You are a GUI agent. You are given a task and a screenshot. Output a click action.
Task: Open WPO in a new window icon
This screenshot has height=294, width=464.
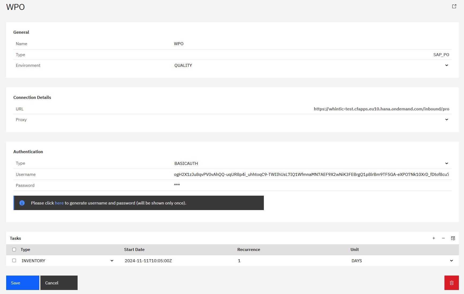click(454, 6)
